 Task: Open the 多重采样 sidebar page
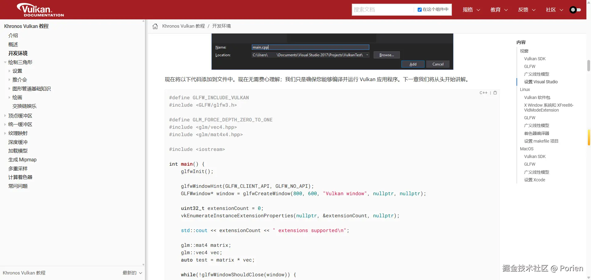[x=18, y=169]
